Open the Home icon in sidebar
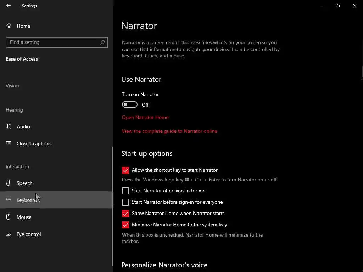Image resolution: width=363 pixels, height=272 pixels. 9,25
